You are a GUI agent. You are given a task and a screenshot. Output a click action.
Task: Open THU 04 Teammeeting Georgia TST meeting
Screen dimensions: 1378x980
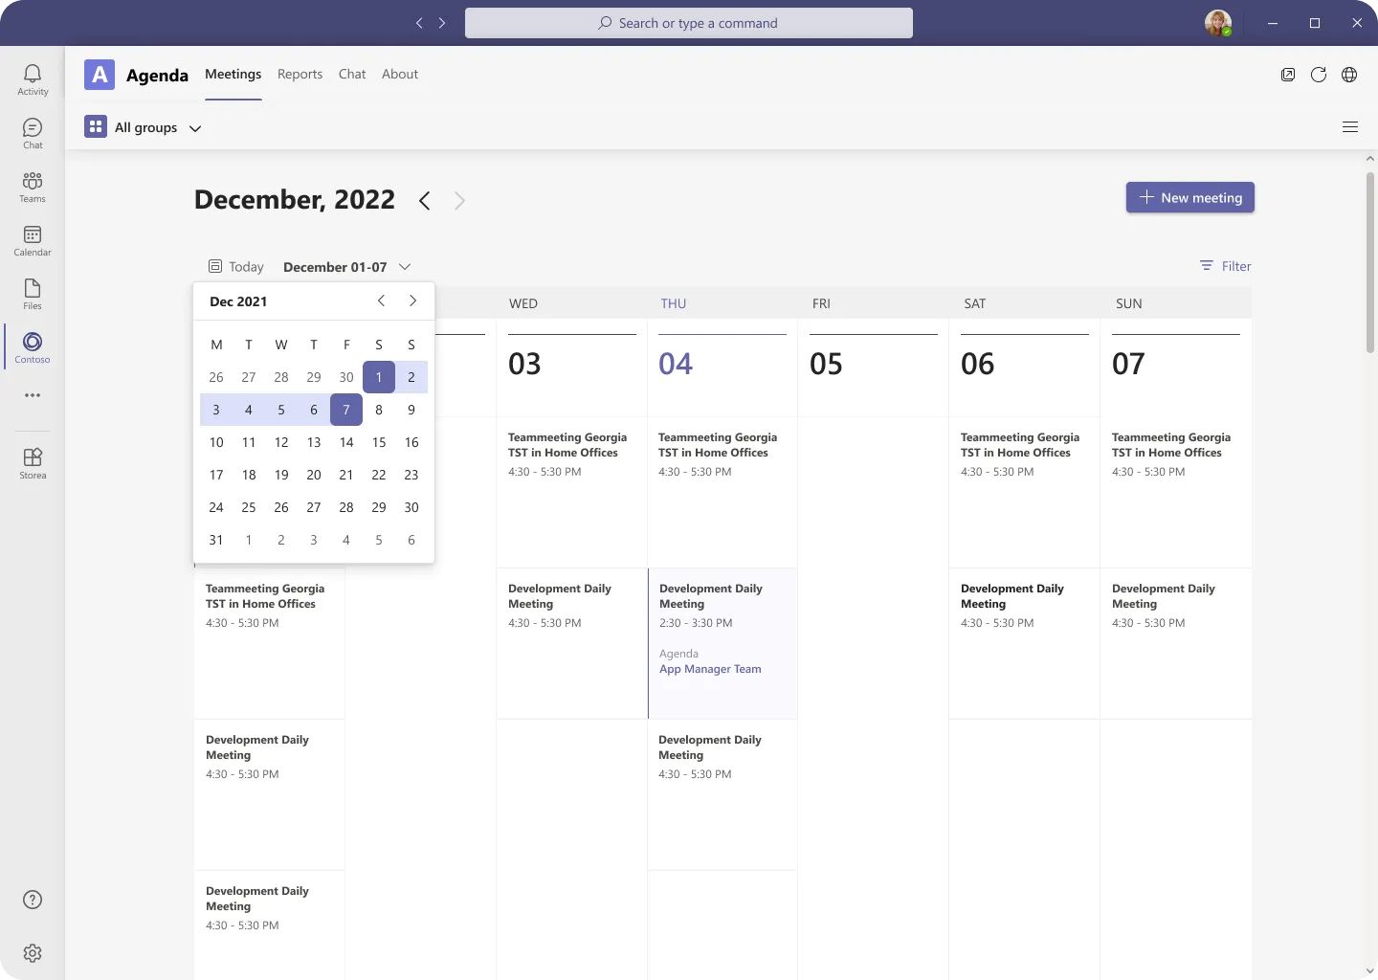(722, 492)
